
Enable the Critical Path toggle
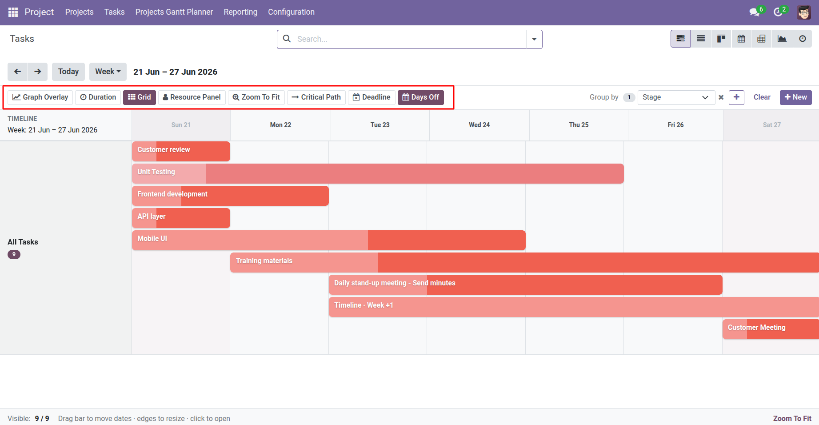pyautogui.click(x=316, y=97)
